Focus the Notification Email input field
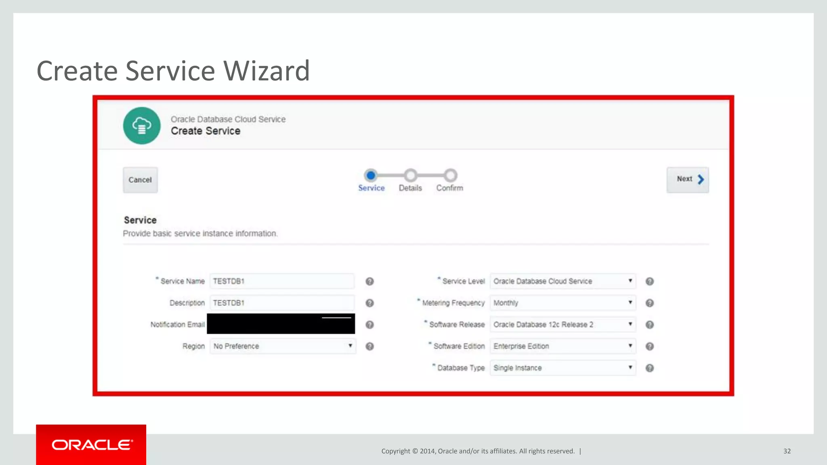This screenshot has width=827, height=465. coord(281,324)
